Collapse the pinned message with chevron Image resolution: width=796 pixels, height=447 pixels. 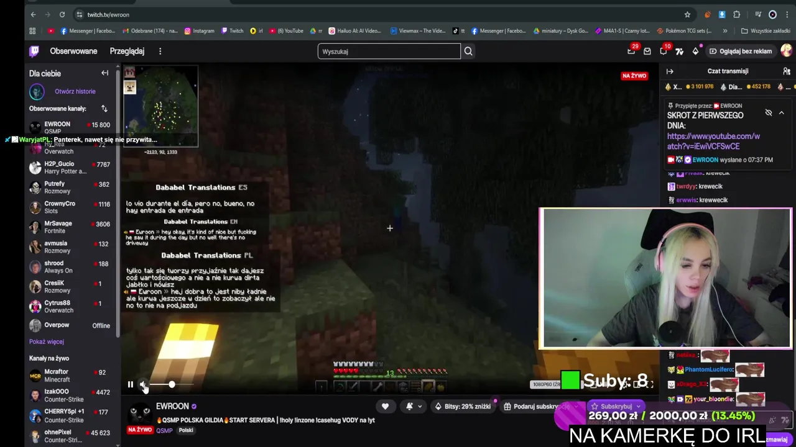click(782, 113)
